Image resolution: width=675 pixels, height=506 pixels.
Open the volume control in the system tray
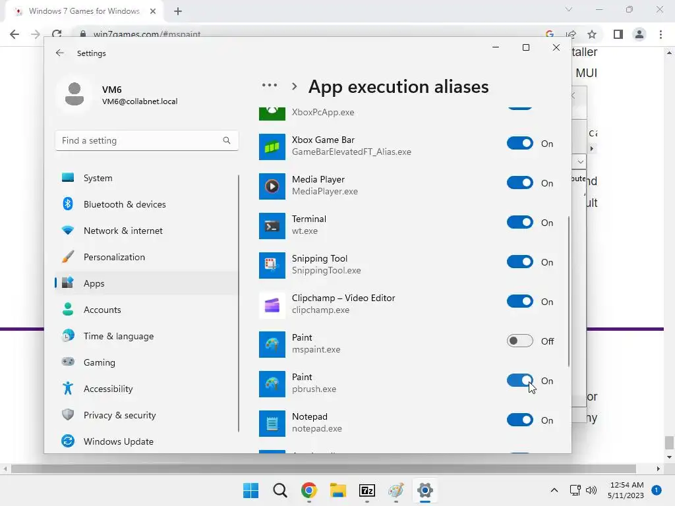pyautogui.click(x=591, y=490)
